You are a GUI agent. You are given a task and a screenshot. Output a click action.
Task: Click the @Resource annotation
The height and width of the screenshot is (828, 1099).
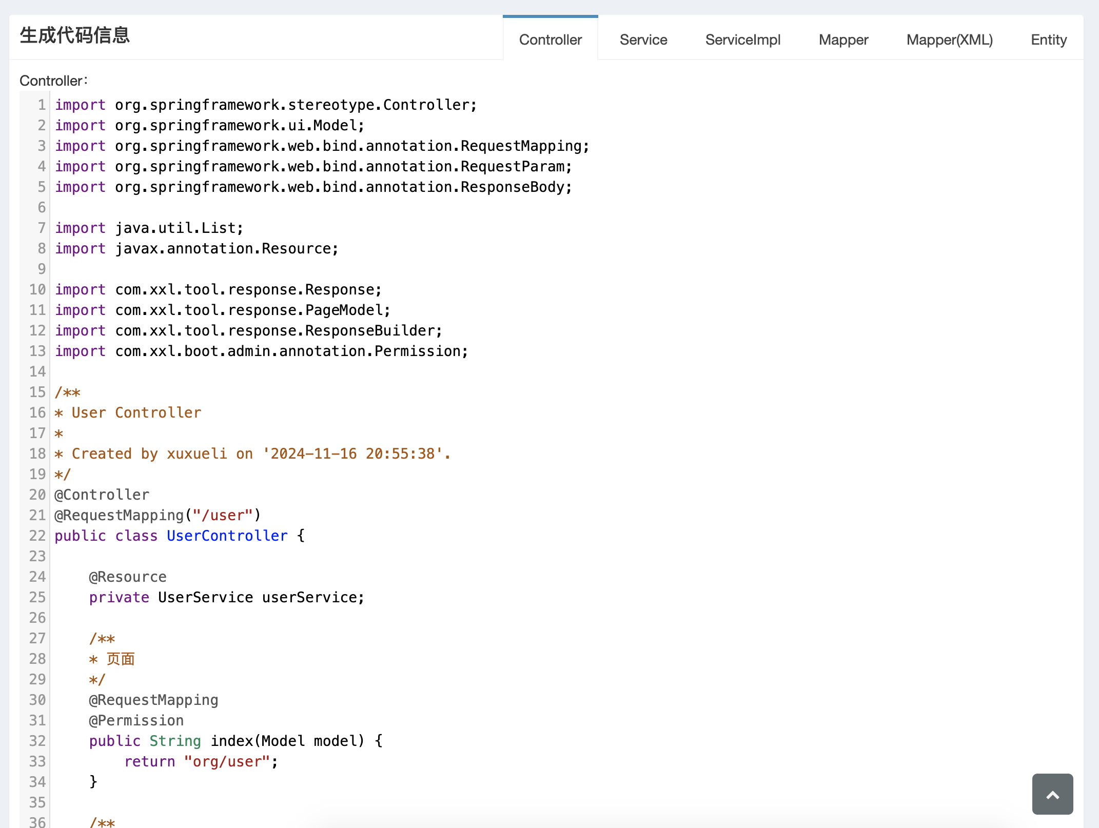click(127, 576)
